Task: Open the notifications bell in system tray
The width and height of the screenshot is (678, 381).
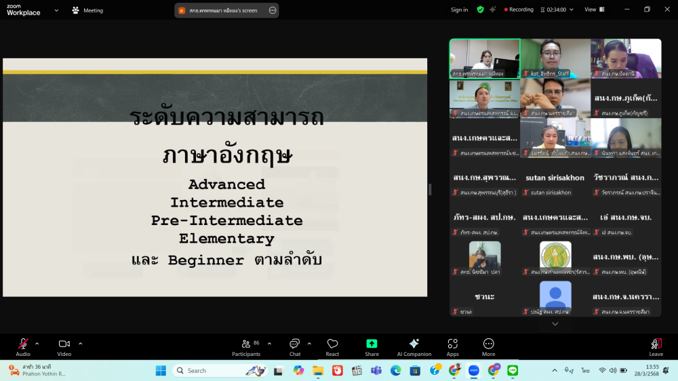Action: click(666, 371)
